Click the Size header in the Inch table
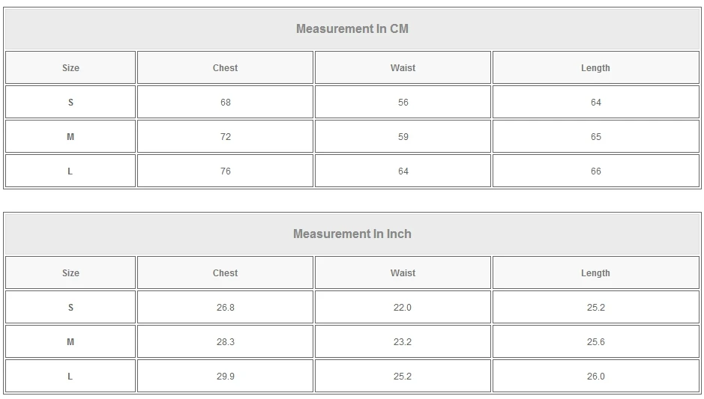 (70, 273)
